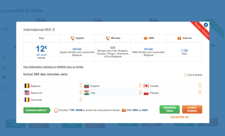The height and width of the screenshot is (136, 225).
Task: Click the arrows icon in Internet header
Action: (179, 38)
